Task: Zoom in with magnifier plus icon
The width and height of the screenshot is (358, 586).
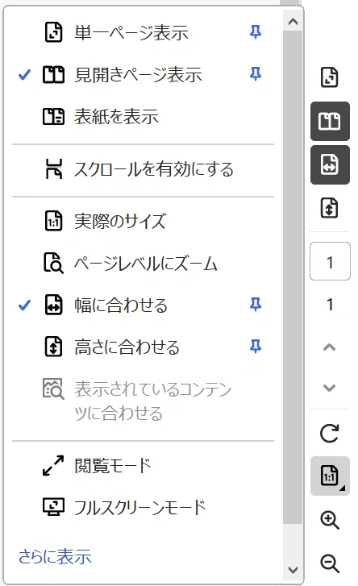Action: [330, 520]
